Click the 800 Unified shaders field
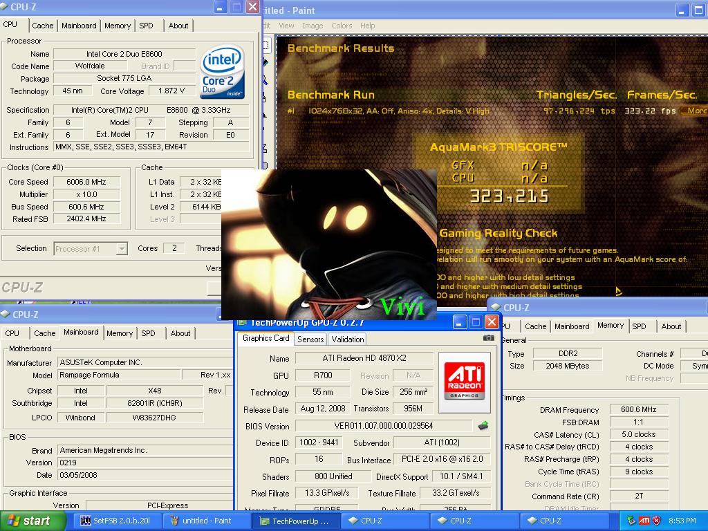Image resolution: width=708 pixels, height=531 pixels. (333, 476)
